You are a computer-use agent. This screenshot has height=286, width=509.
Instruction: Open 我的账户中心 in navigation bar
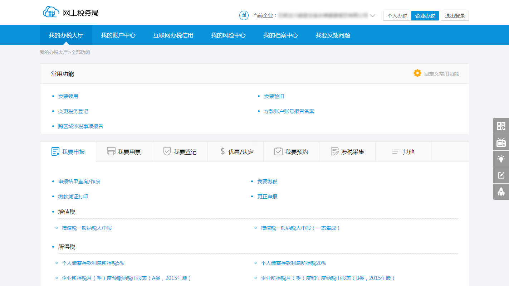click(118, 35)
